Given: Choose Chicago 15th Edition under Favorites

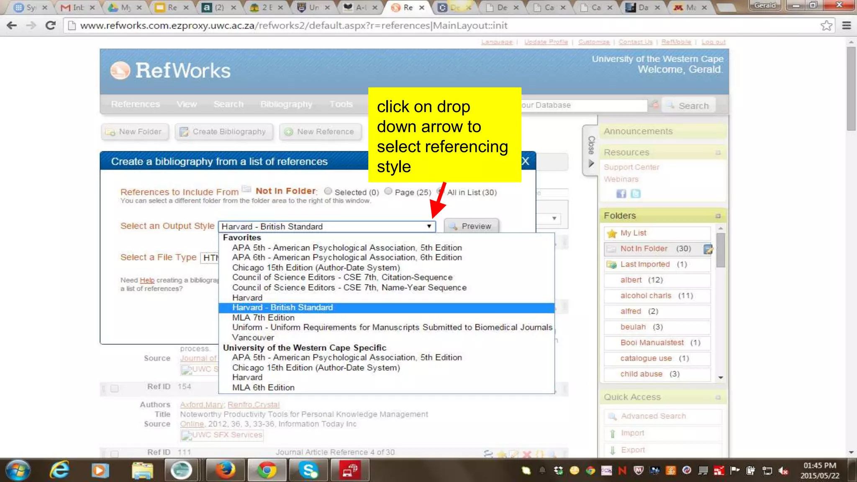Looking at the screenshot, I should [x=316, y=268].
